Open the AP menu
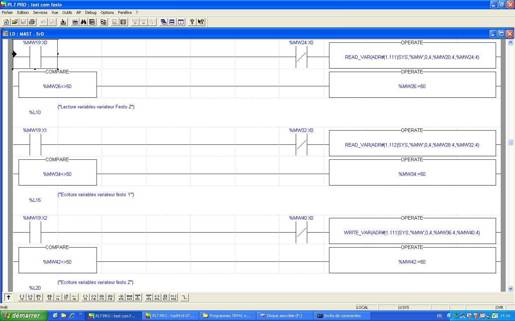515x321 pixels. click(79, 12)
